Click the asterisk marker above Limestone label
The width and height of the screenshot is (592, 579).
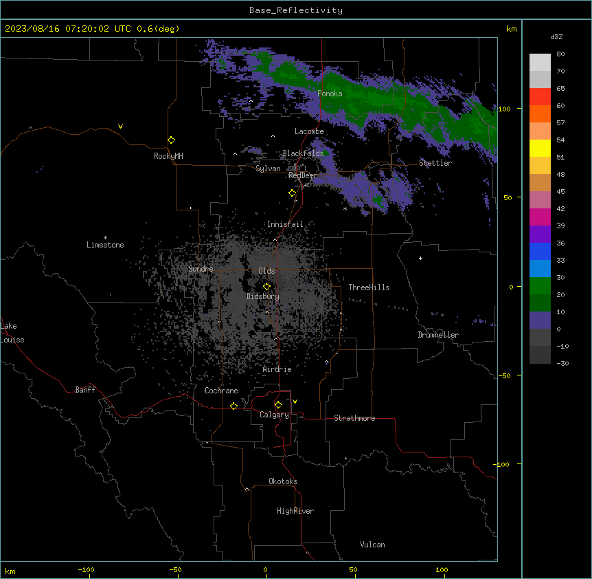[x=105, y=238]
